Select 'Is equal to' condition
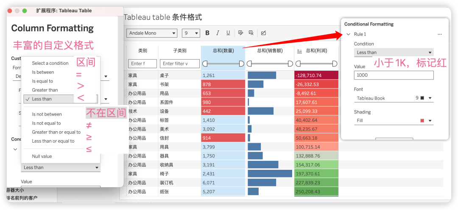The height and width of the screenshot is (210, 458). (x=43, y=81)
